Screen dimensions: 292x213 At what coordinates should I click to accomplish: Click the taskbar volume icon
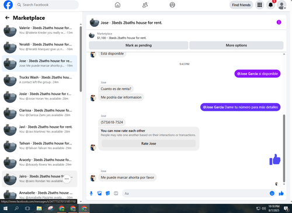click(x=264, y=208)
